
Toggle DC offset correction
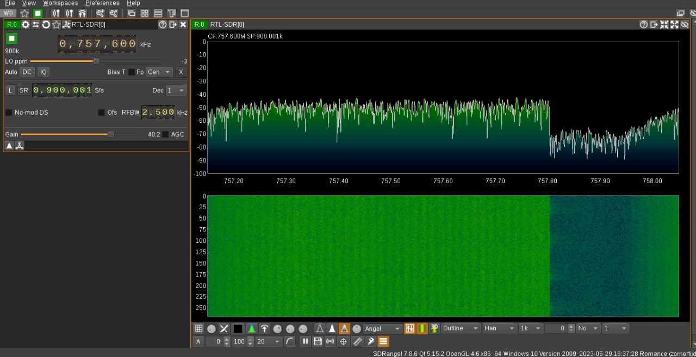point(27,72)
